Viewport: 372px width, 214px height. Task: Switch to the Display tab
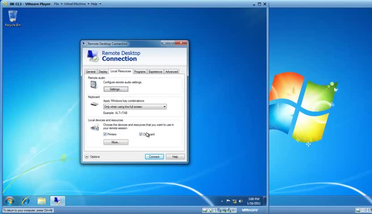[x=103, y=72]
